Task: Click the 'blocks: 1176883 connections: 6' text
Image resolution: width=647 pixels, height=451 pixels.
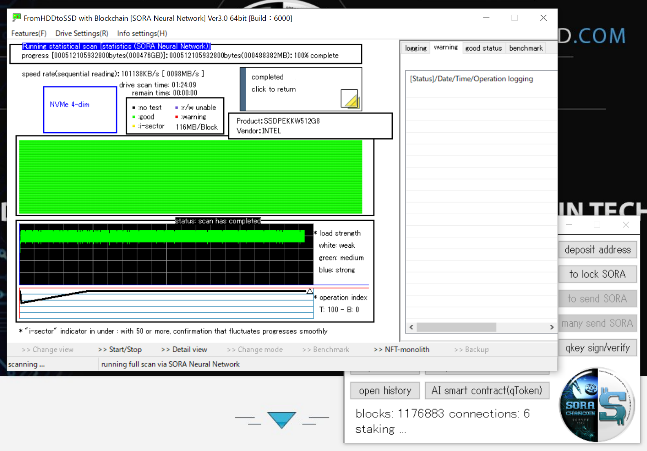Action: (442, 414)
